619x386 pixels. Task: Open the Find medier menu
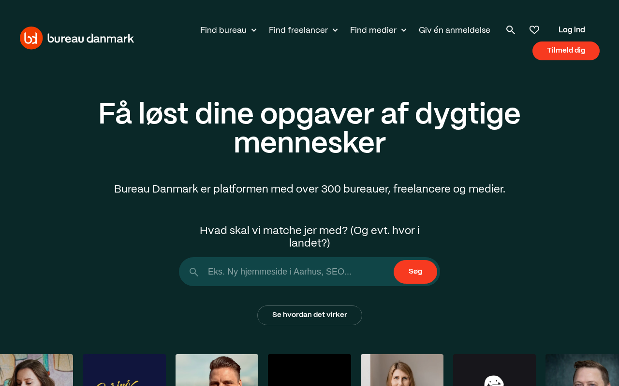(x=373, y=30)
